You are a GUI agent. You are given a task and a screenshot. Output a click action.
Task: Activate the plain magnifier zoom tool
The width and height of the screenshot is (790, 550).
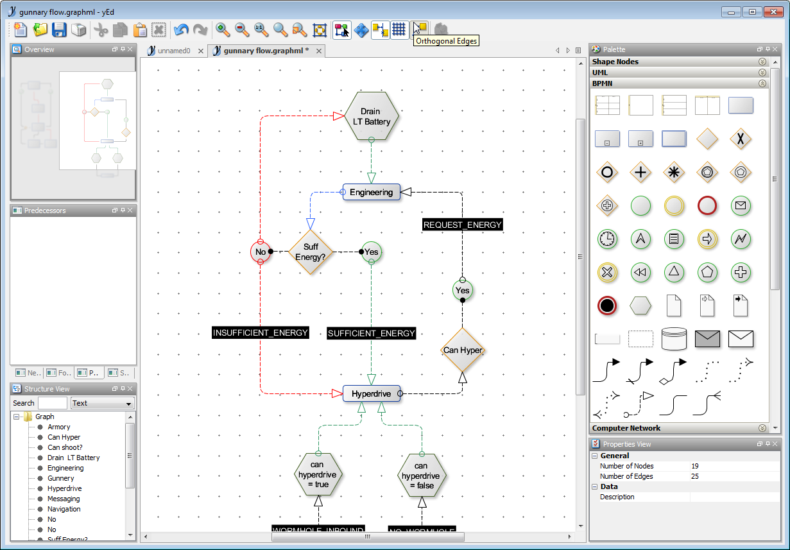pos(280,30)
